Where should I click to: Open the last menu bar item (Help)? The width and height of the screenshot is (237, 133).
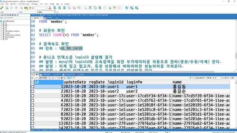(67, 4)
